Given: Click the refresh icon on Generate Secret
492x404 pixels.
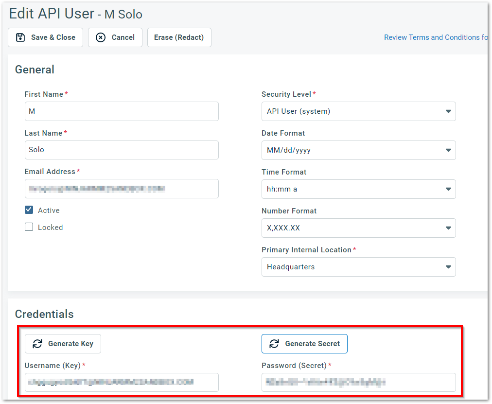Looking at the screenshot, I should click(275, 343).
